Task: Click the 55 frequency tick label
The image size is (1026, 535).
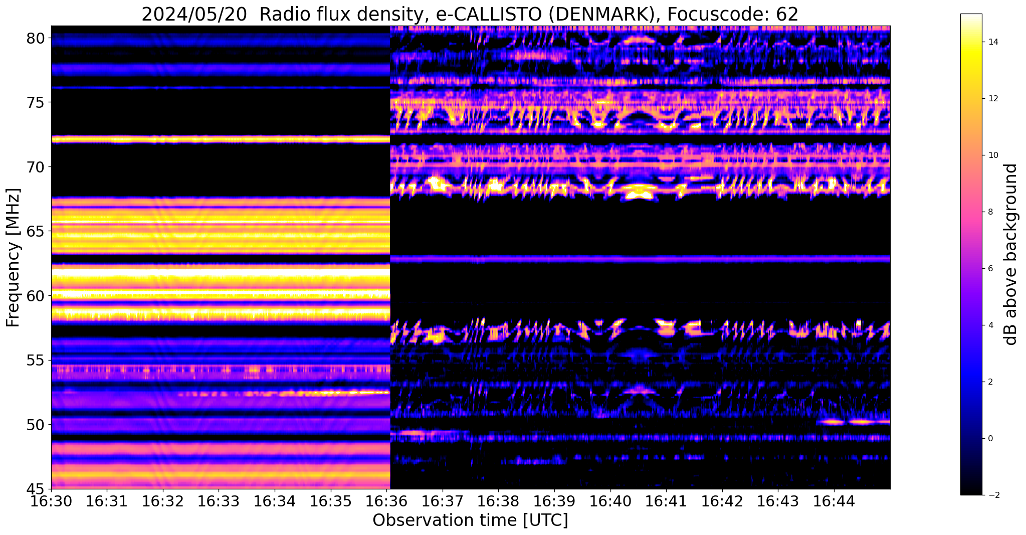Action: click(x=35, y=361)
